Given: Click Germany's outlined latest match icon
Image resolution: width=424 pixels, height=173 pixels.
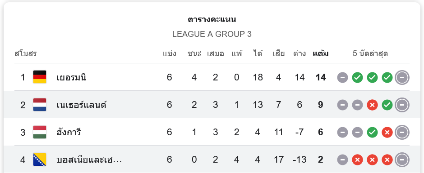Looking at the screenshot, I should 402,78.
